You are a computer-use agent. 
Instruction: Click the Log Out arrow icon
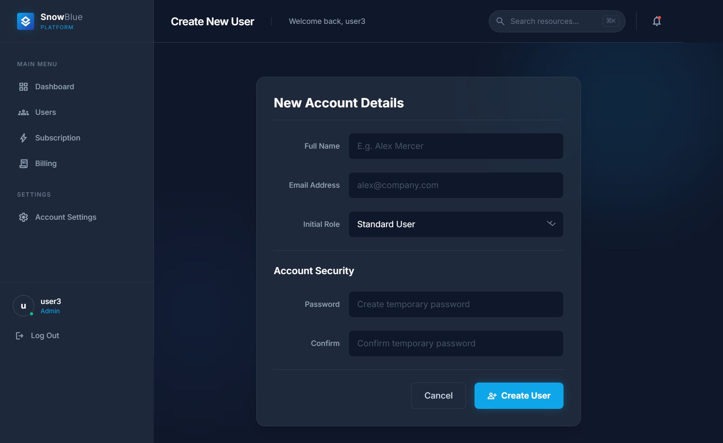pyautogui.click(x=20, y=336)
